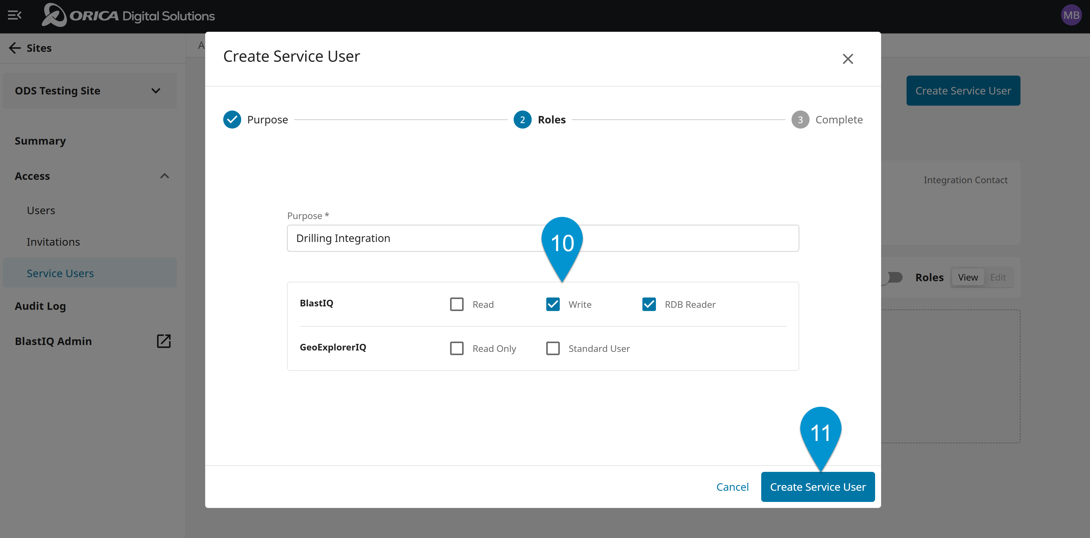Uncheck the RDB Reader checkbox
This screenshot has width=1090, height=538.
[649, 304]
